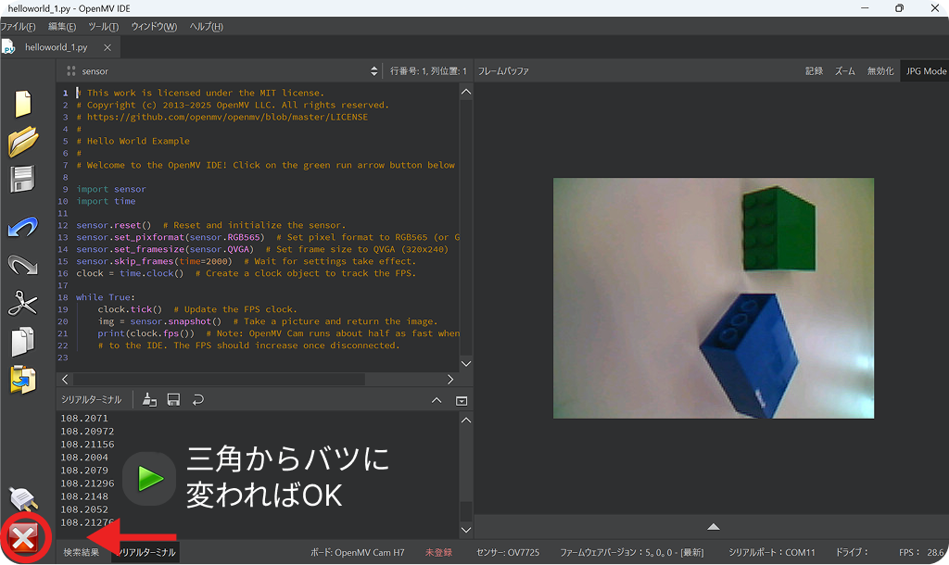949x565 pixels.
Task: Open the ヘルプ(H) menu
Action: pos(207,27)
